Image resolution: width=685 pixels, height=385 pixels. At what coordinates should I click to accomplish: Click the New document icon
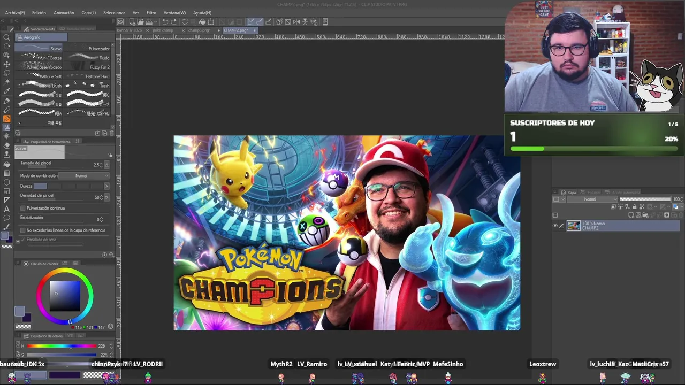point(132,22)
